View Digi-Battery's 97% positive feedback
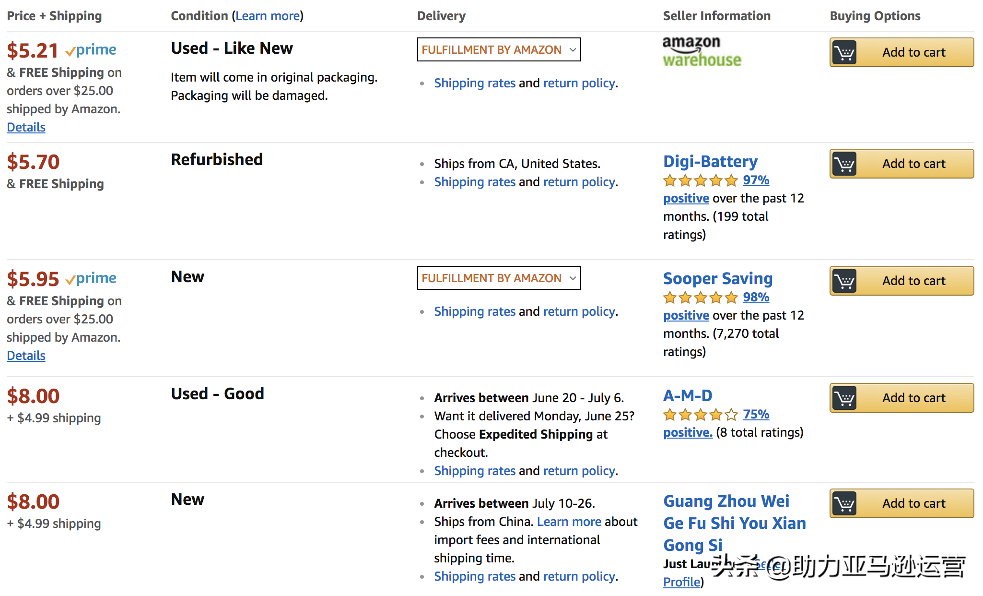 756,180
